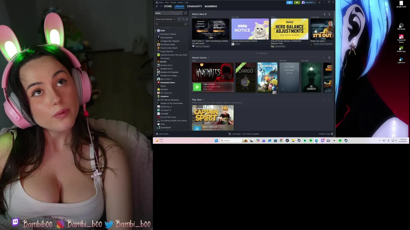Select PEAK in the game list
The width and height of the screenshot is (410, 230).
[162, 31]
